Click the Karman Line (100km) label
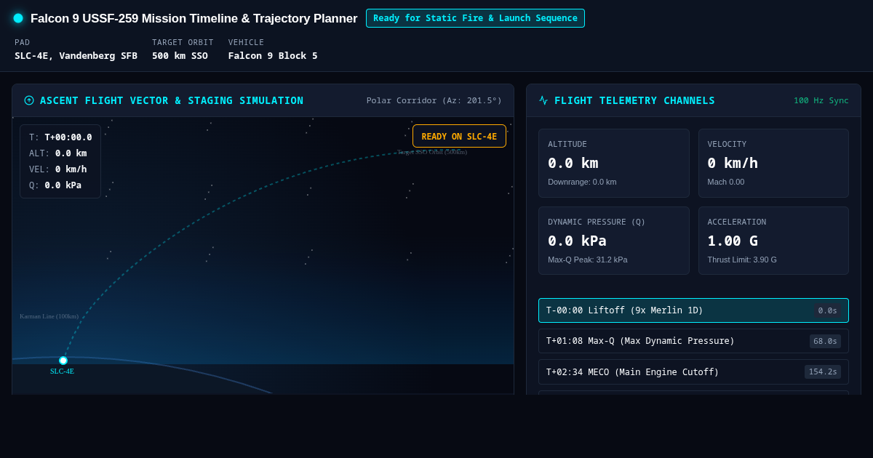Image resolution: width=873 pixels, height=458 pixels. click(49, 316)
